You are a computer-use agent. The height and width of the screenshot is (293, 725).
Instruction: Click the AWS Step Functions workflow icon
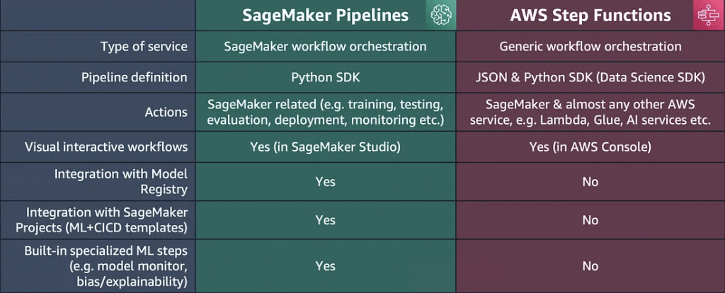(x=709, y=16)
